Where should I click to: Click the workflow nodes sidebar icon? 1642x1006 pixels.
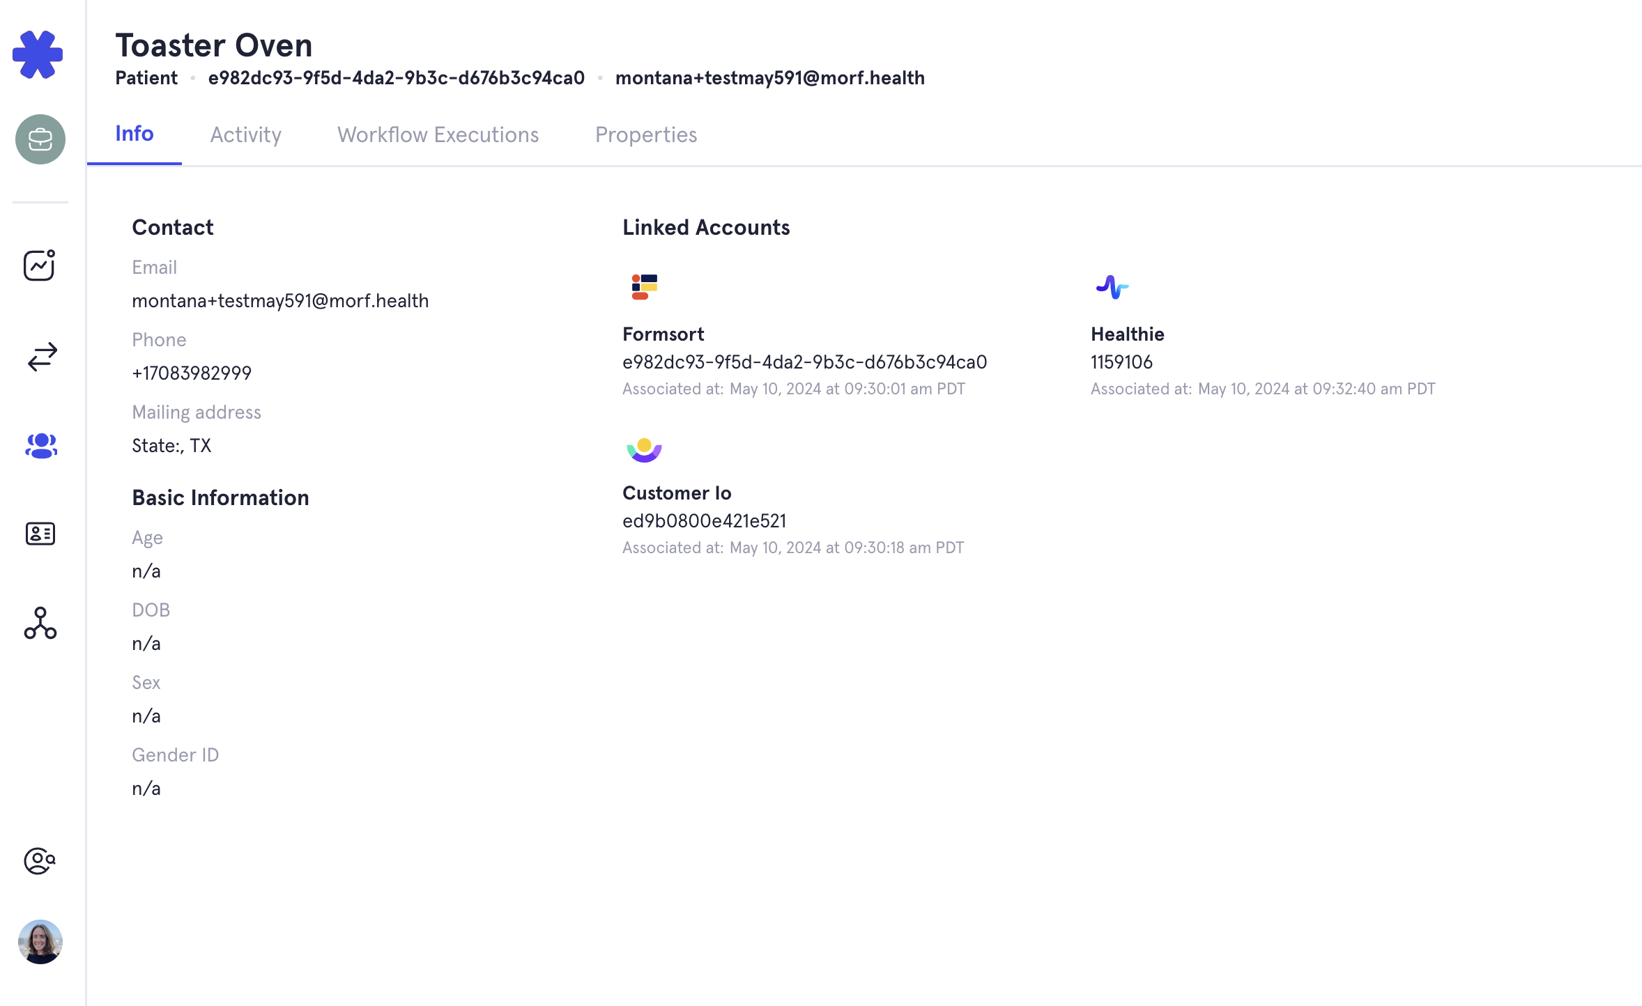[x=40, y=623]
